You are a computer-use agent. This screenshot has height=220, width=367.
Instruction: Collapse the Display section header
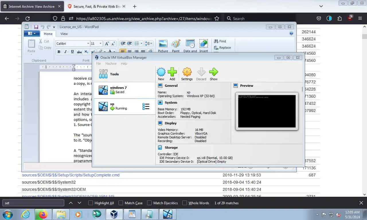171,123
